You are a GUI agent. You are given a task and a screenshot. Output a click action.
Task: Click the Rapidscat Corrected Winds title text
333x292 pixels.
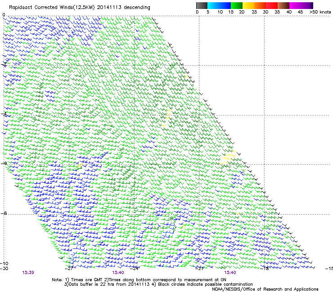(80, 8)
